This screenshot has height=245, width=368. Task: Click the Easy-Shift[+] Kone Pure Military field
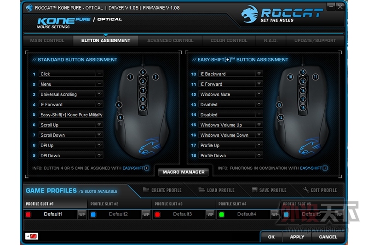71,114
